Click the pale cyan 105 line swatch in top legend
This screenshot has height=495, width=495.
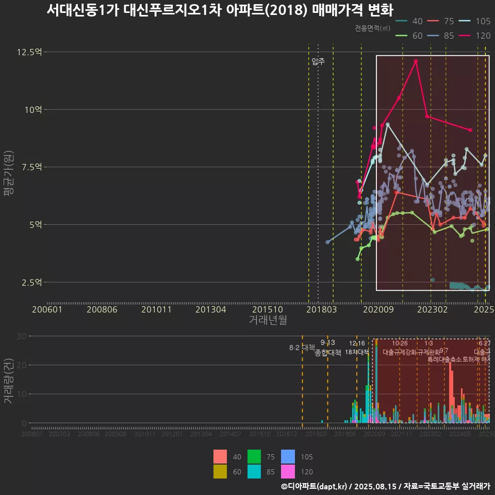click(465, 21)
